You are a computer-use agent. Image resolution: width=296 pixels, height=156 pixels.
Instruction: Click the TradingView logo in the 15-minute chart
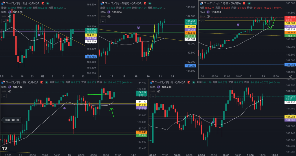(5, 149)
